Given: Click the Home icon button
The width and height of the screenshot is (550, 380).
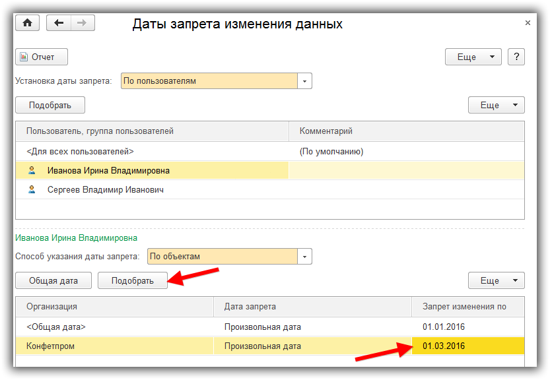Looking at the screenshot, I should pyautogui.click(x=27, y=23).
